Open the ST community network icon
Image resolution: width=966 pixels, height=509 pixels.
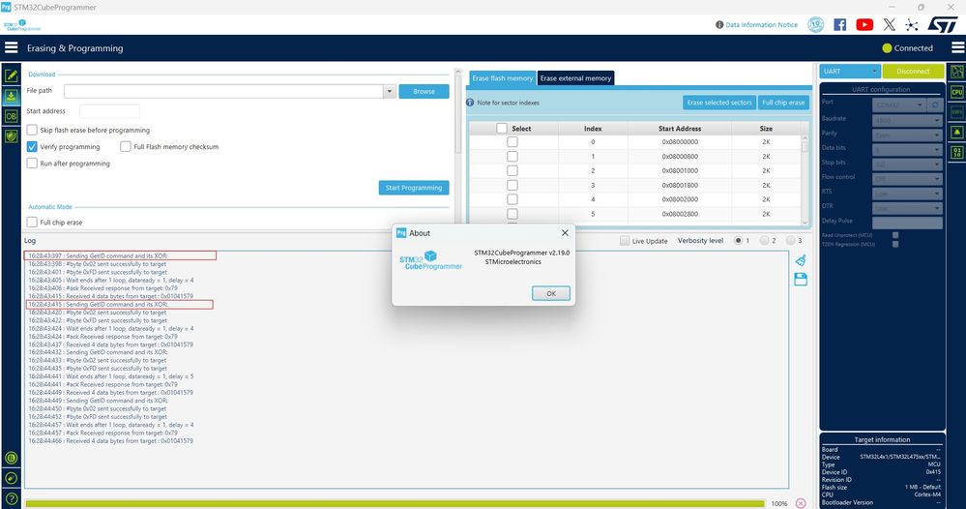912,24
